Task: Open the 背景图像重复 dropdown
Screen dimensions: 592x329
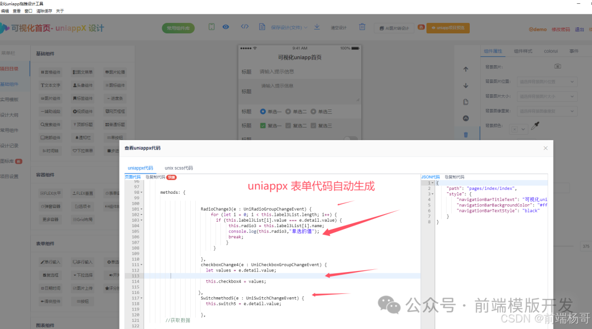Action: (547, 111)
